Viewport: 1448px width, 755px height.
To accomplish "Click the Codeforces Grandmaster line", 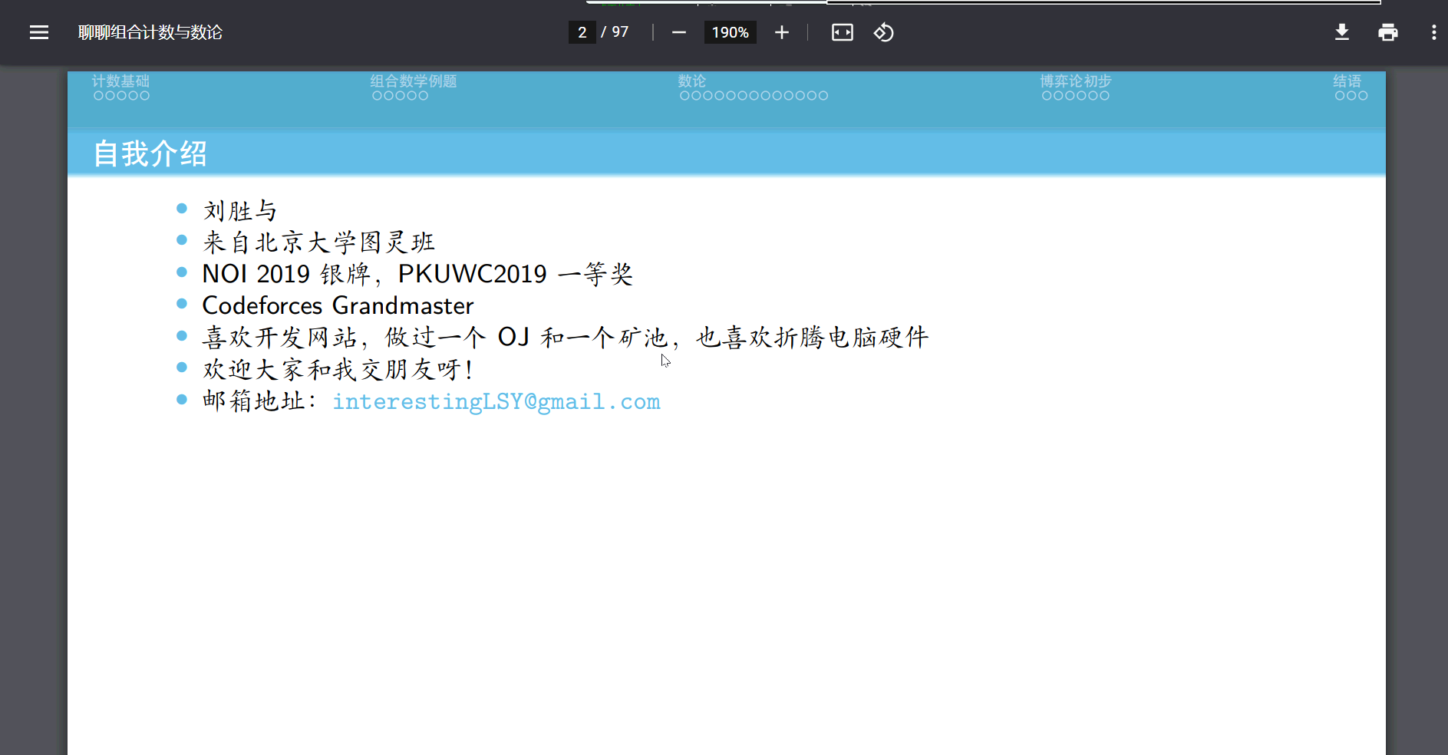I will coord(338,305).
